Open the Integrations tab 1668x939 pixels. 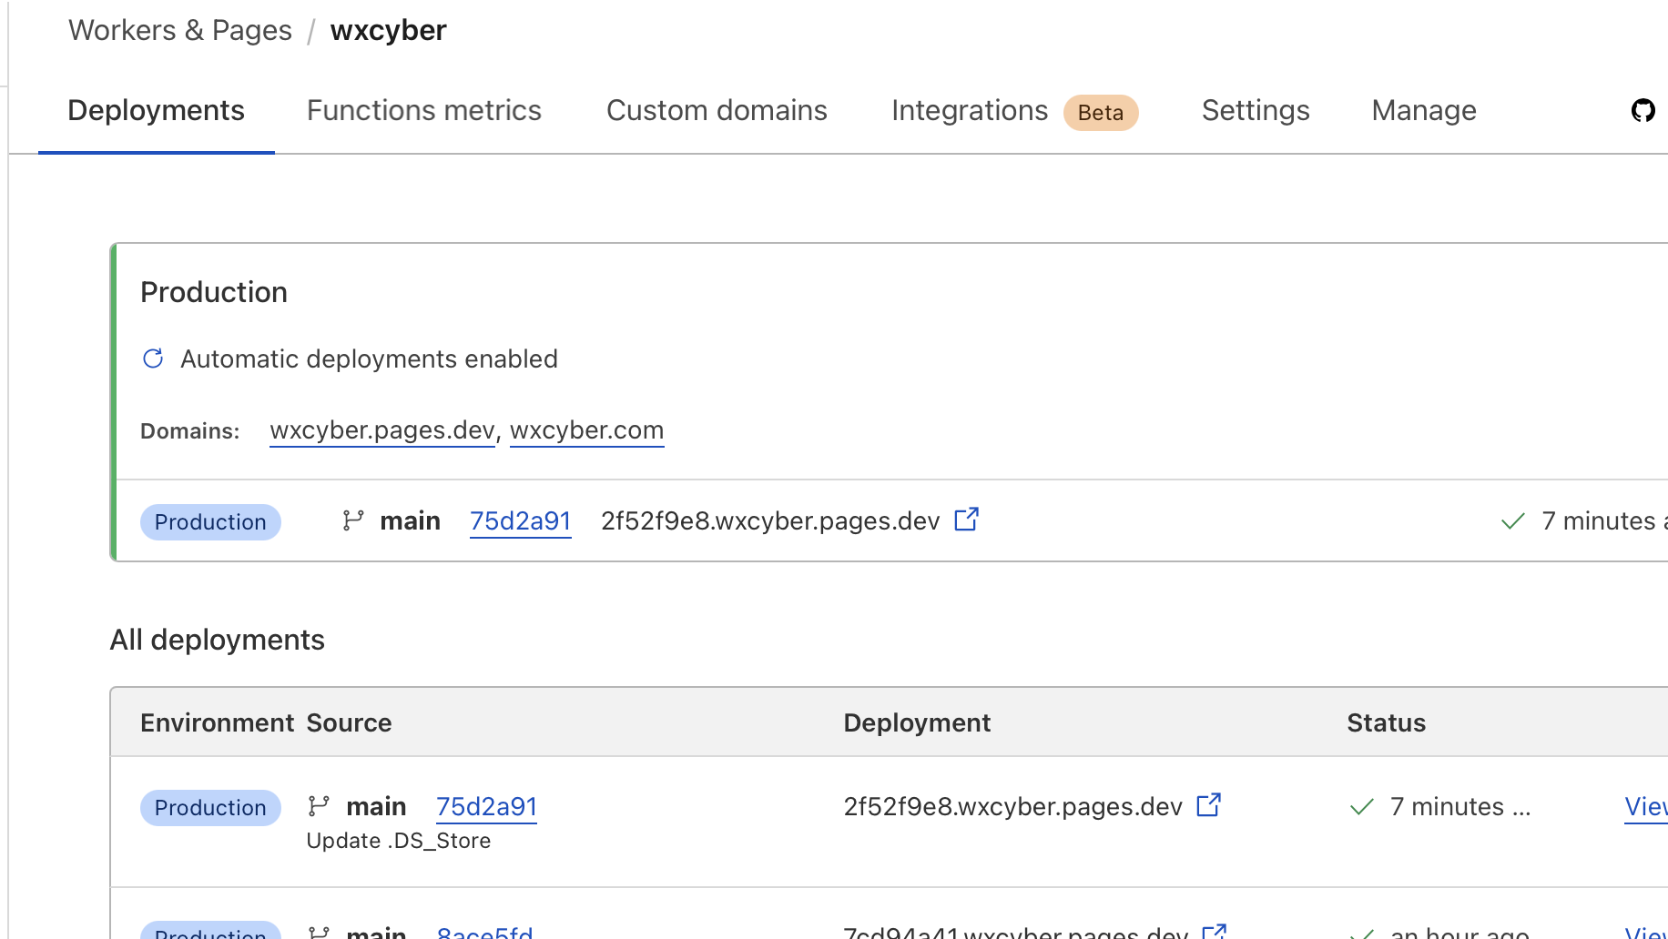[970, 111]
